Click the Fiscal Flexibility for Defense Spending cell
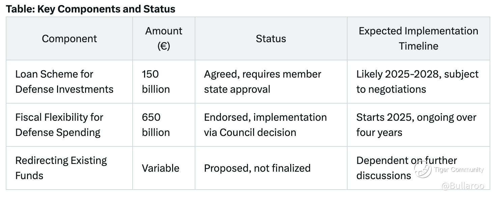494x197 pixels. [x=59, y=125]
